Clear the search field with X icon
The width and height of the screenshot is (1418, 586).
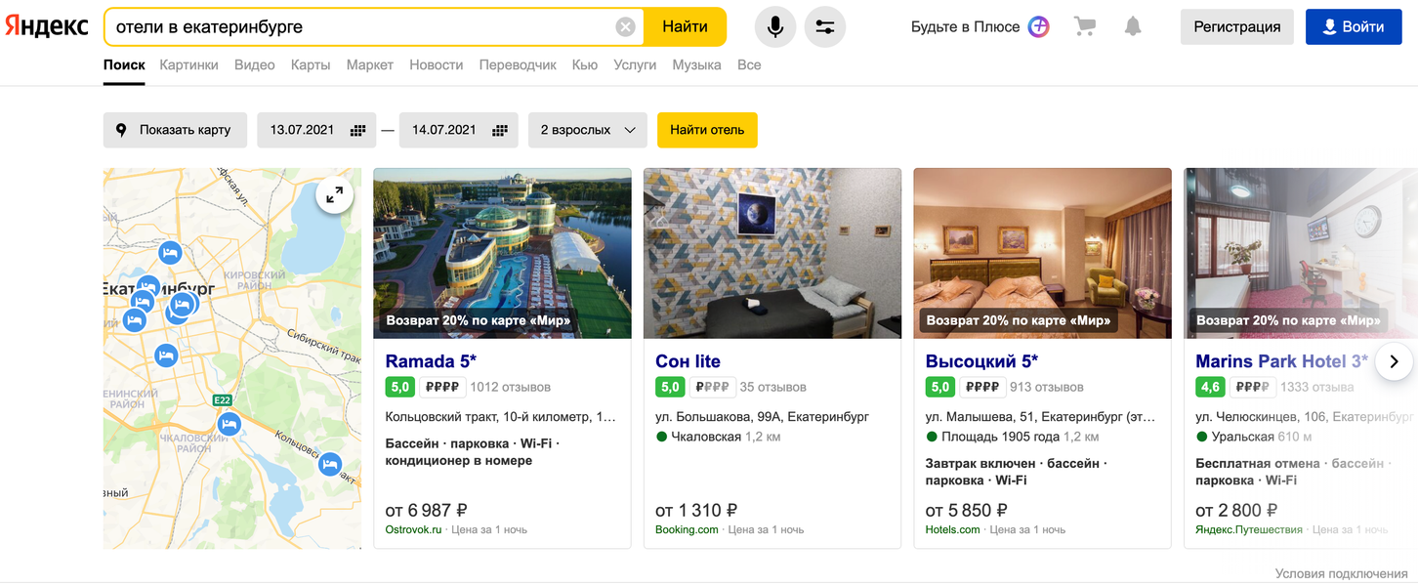point(626,27)
